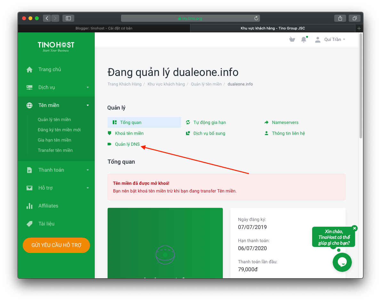Click the Dịch vụ bổ sung icon
381x302 pixels.
point(188,133)
